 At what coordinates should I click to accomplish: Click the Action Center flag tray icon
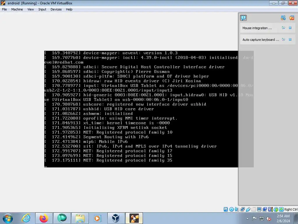click(x=254, y=218)
